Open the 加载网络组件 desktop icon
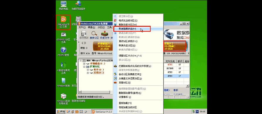 (78, 6)
